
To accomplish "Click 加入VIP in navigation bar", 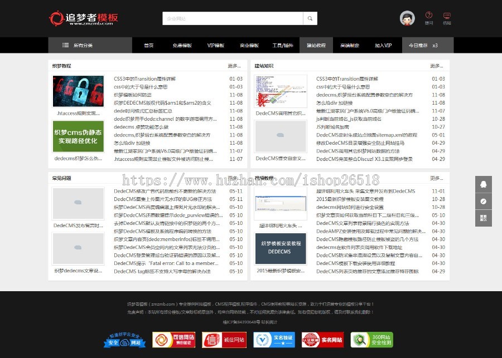I will tap(383, 46).
